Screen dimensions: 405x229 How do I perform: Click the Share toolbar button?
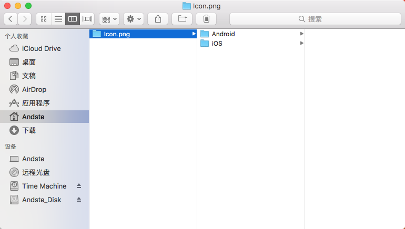(158, 19)
